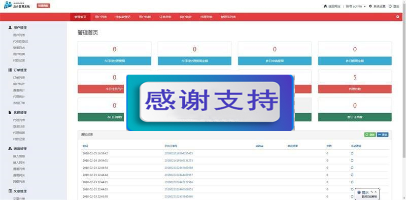The image size is (406, 200).
Task: Open 付款记录 under 用户管理 in sidebar
Action: tap(19, 60)
